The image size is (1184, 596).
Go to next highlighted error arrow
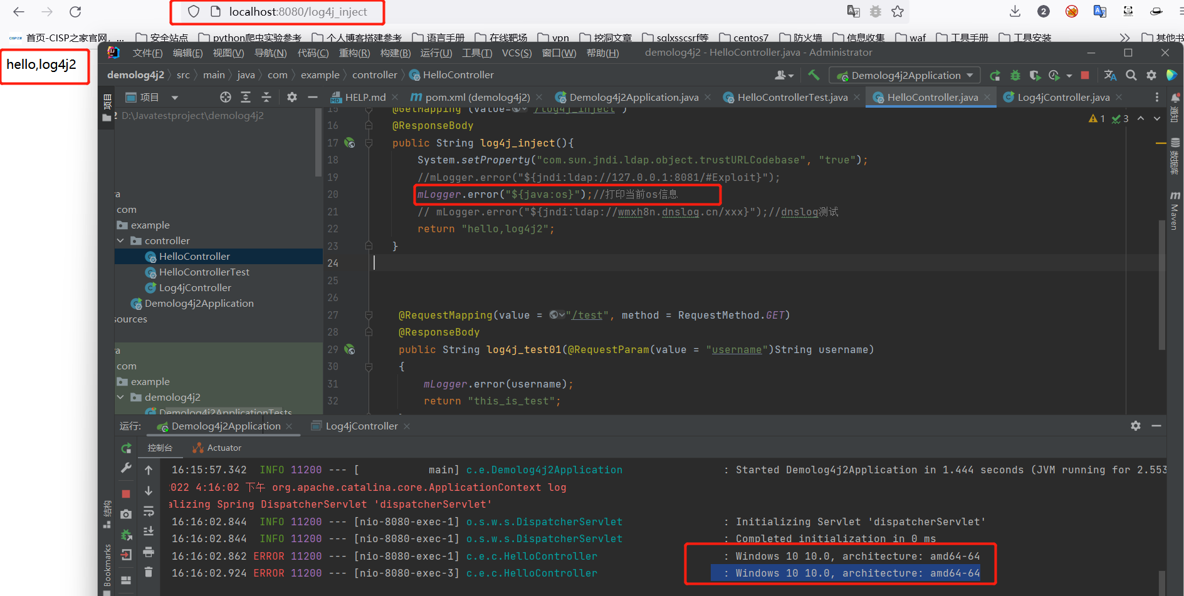[1157, 118]
